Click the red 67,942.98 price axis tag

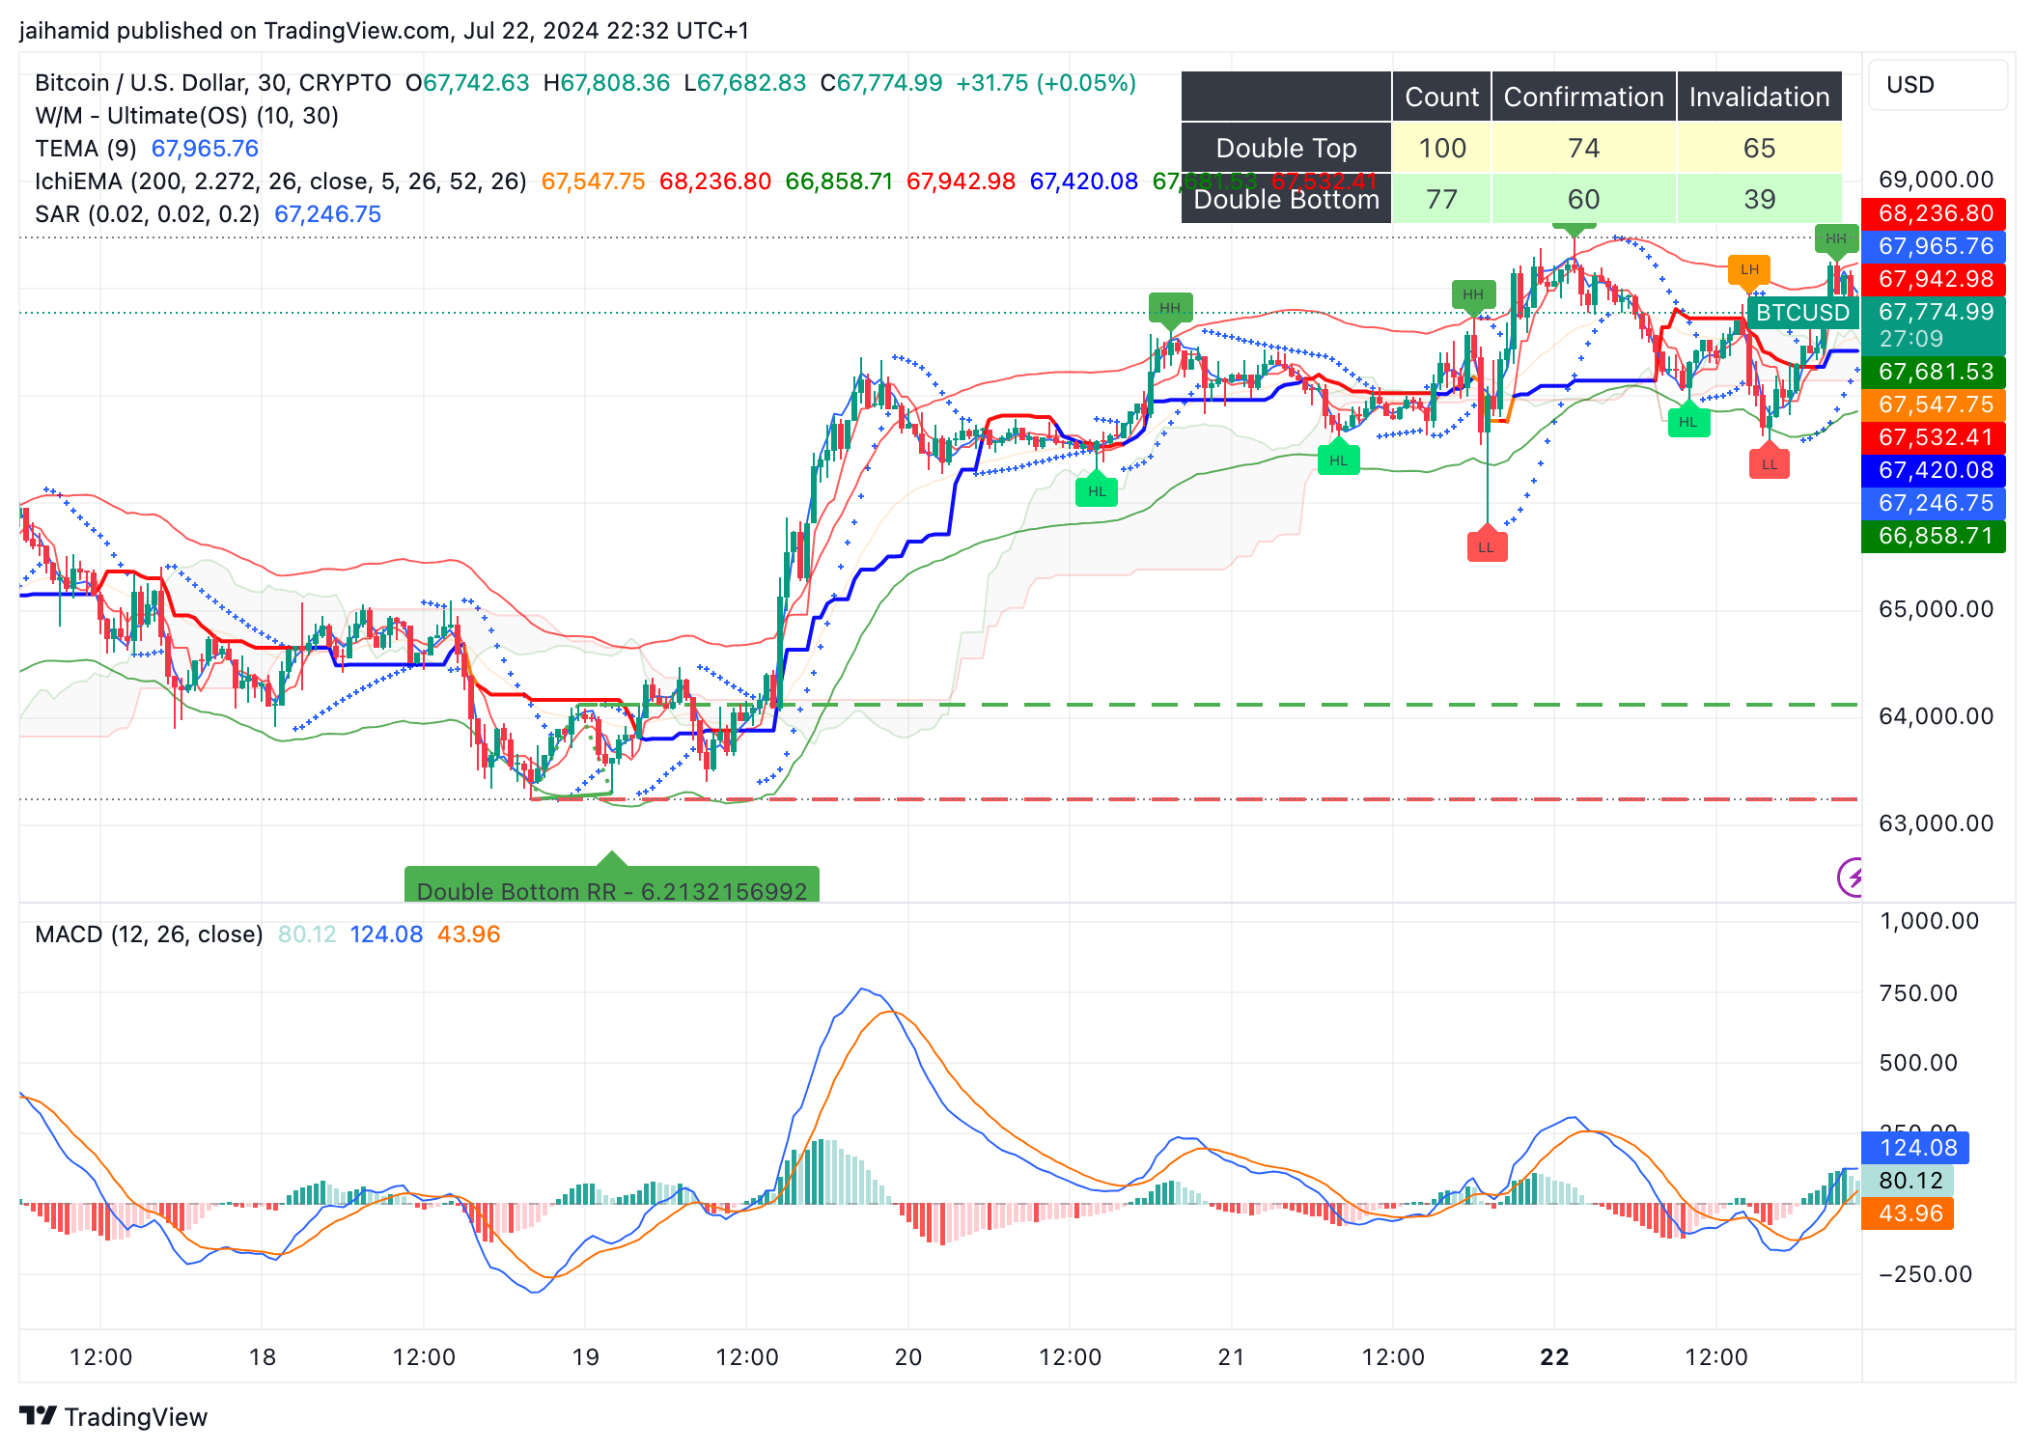click(1934, 279)
